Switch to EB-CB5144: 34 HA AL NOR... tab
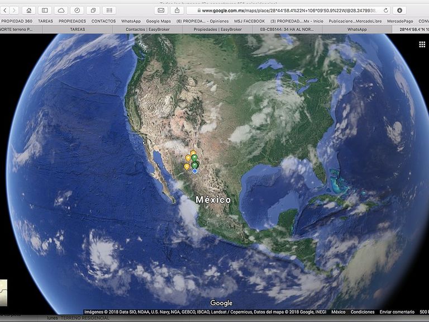 287,29
